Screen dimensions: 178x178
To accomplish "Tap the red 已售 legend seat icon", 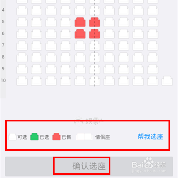I will (x=57, y=137).
